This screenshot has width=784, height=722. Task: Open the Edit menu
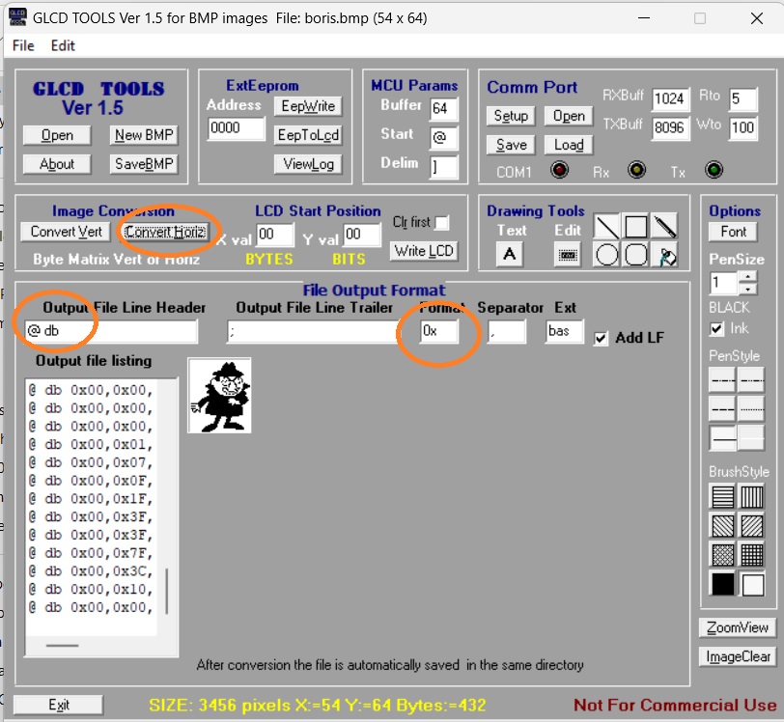pos(63,45)
